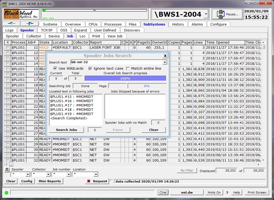Uncheck Ignore text case option

click(90, 69)
